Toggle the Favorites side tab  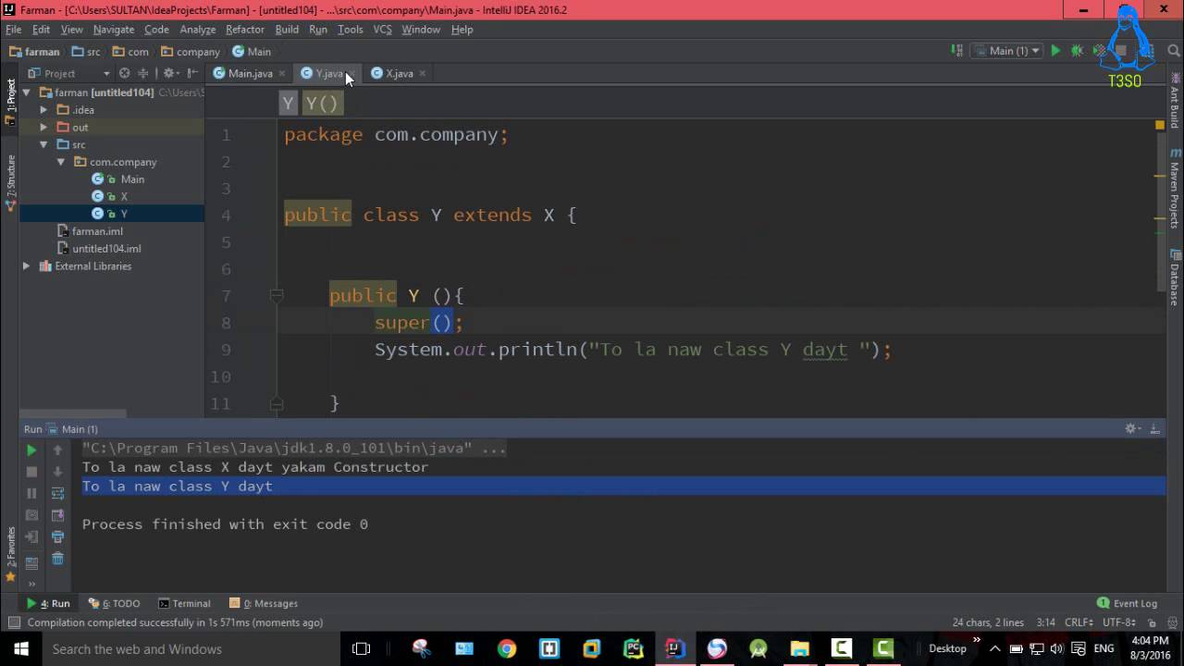point(11,553)
